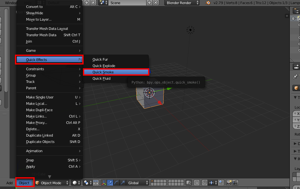
Task: Open the Blender Render engine dropdown
Action: click(182, 3)
